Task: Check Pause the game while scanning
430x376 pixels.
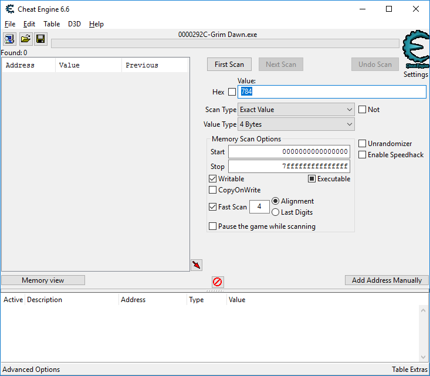Action: pos(212,226)
